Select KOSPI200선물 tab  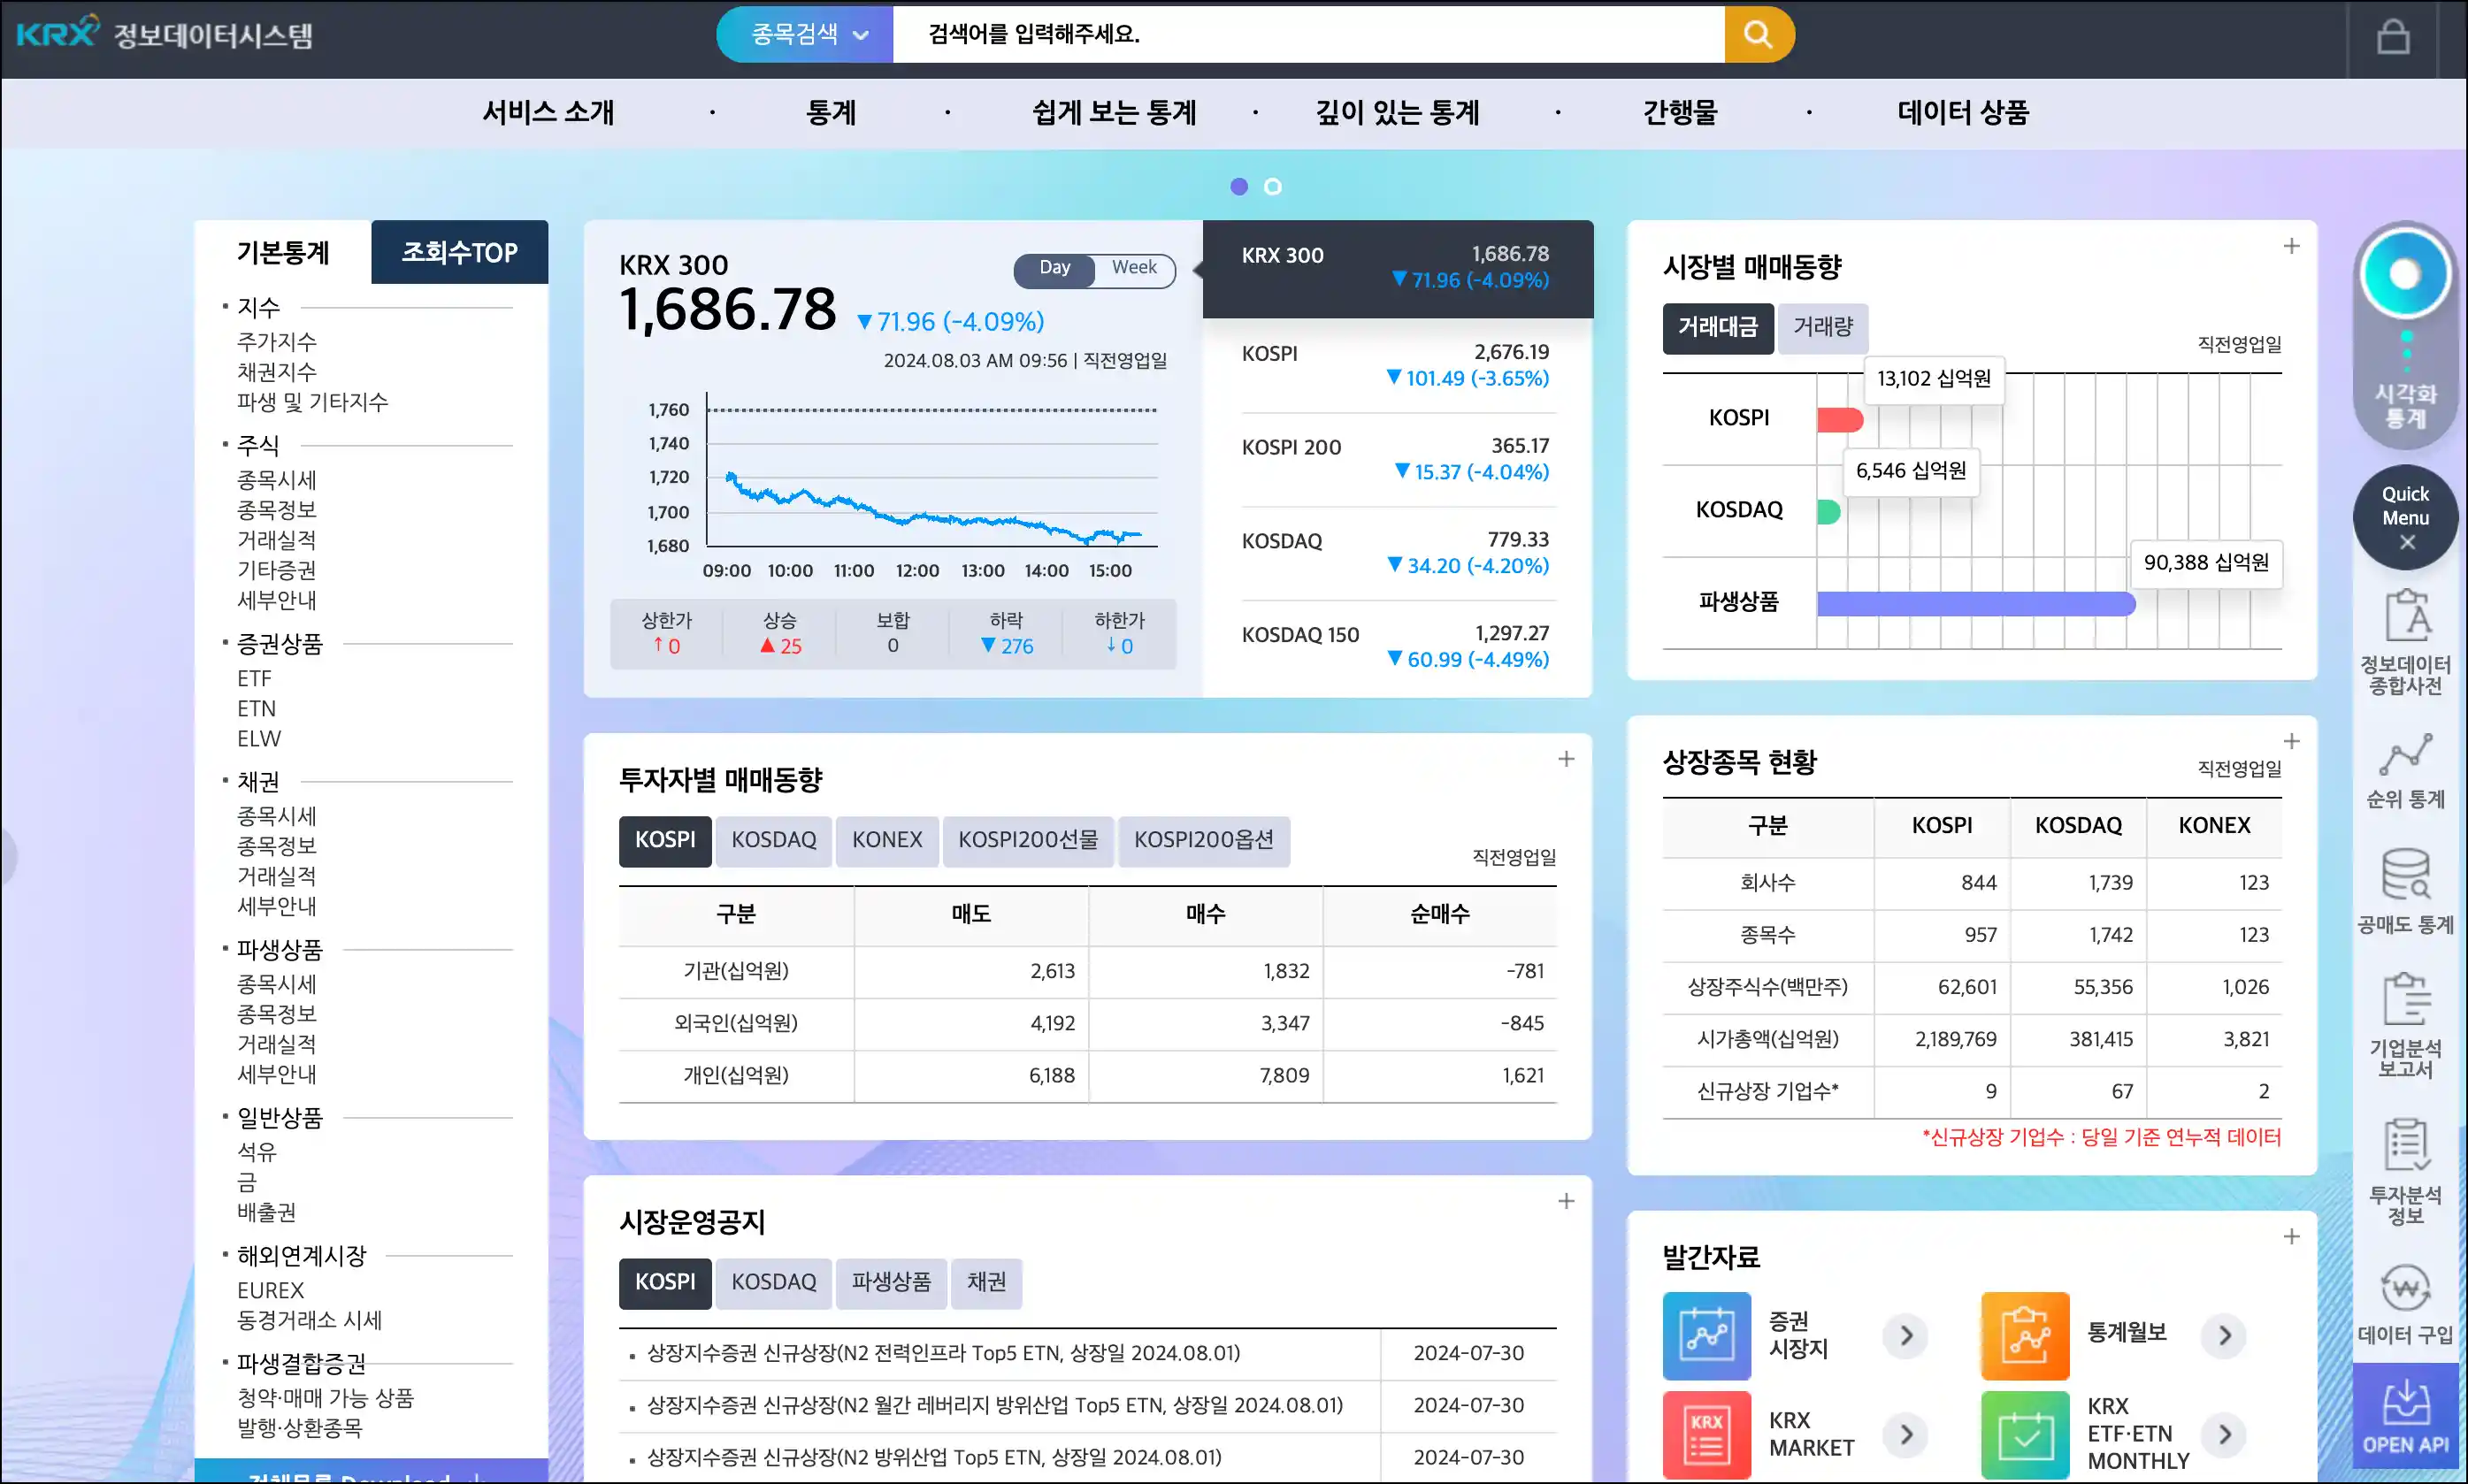point(1027,840)
